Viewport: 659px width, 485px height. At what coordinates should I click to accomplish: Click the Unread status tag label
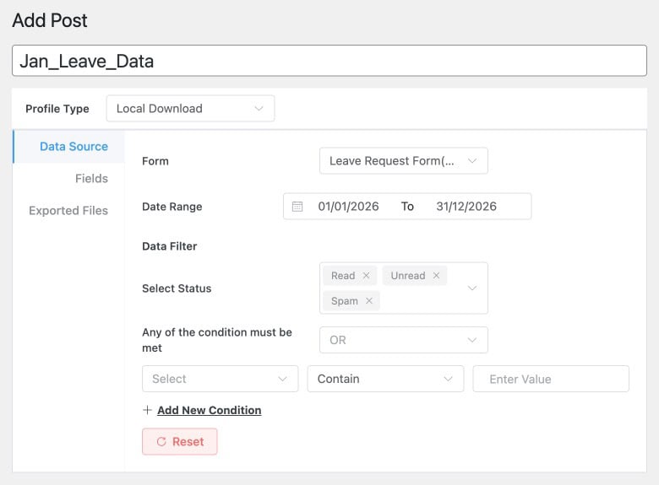coord(408,276)
